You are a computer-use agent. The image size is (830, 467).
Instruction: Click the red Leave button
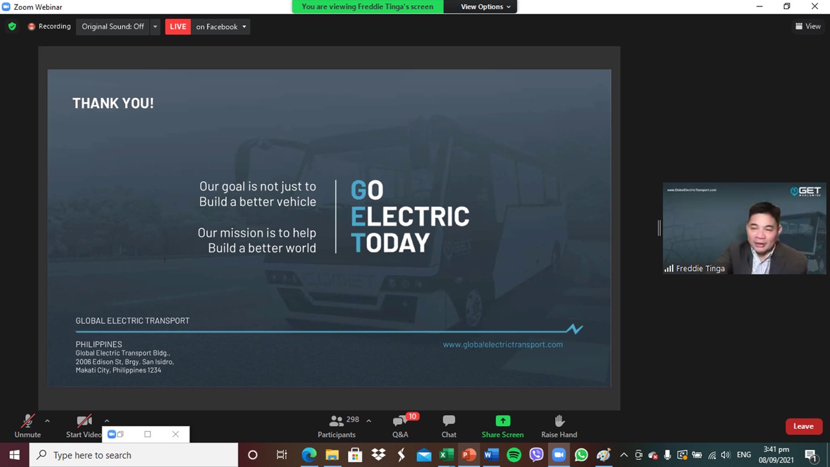click(x=803, y=426)
